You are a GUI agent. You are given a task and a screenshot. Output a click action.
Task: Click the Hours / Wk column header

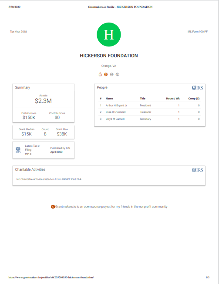click(x=173, y=99)
